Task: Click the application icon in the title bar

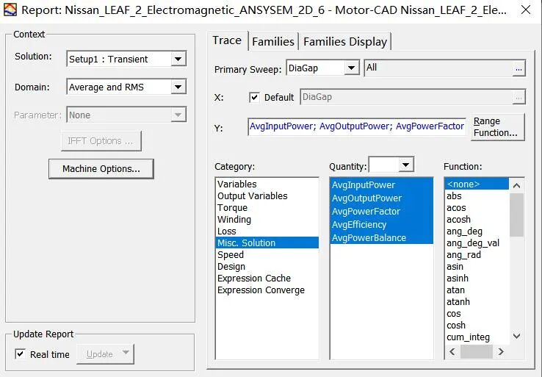Action: (10, 10)
